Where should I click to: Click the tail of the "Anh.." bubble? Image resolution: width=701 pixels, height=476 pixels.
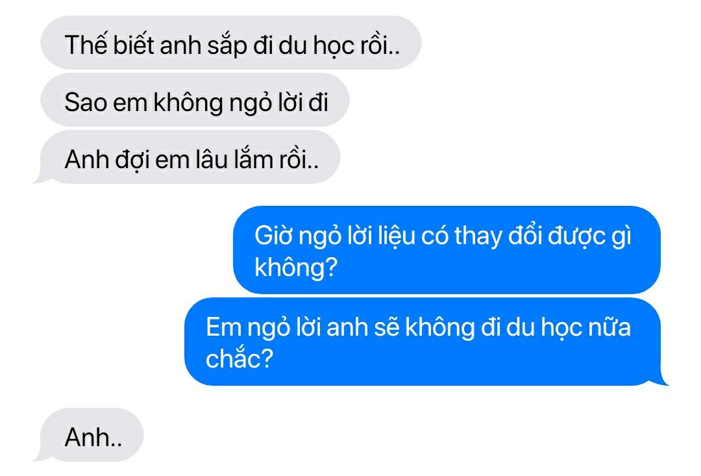pyautogui.click(x=41, y=457)
